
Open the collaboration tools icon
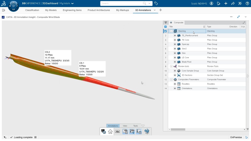[x=240, y=3]
